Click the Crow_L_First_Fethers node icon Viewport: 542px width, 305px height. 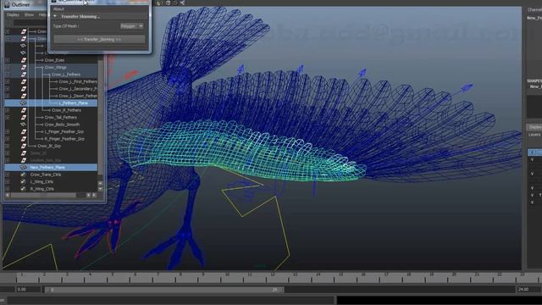pyautogui.click(x=24, y=81)
